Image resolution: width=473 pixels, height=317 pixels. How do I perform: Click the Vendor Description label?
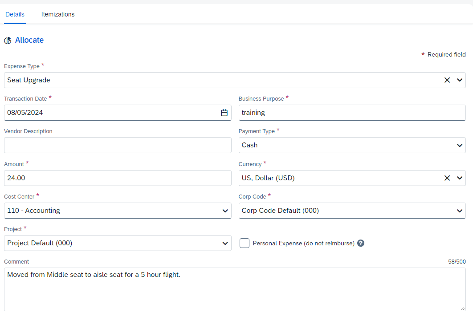point(28,131)
